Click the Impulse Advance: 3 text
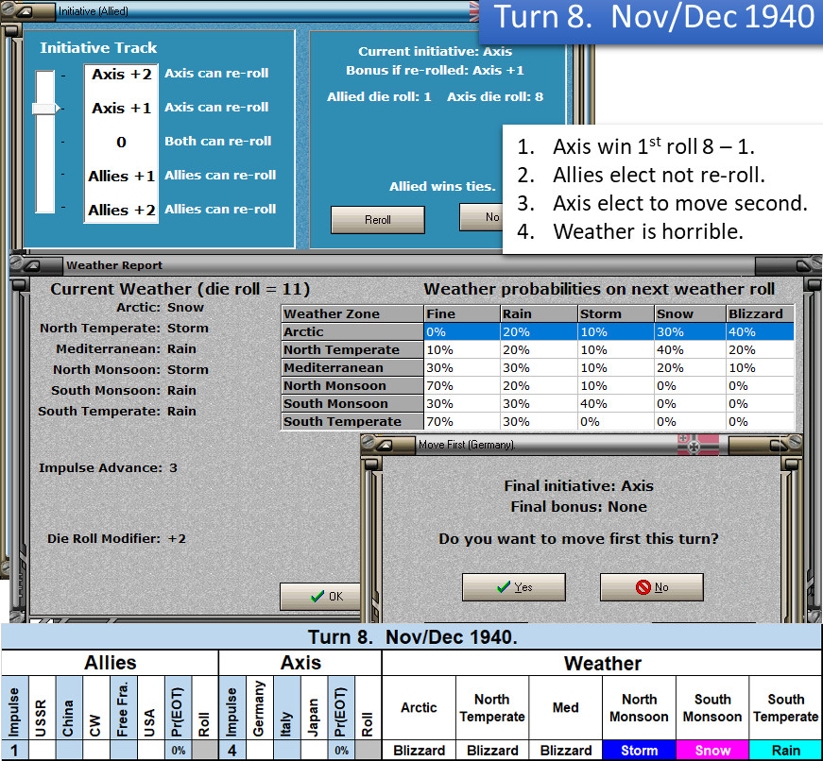Image resolution: width=823 pixels, height=761 pixels. pyautogui.click(x=108, y=467)
